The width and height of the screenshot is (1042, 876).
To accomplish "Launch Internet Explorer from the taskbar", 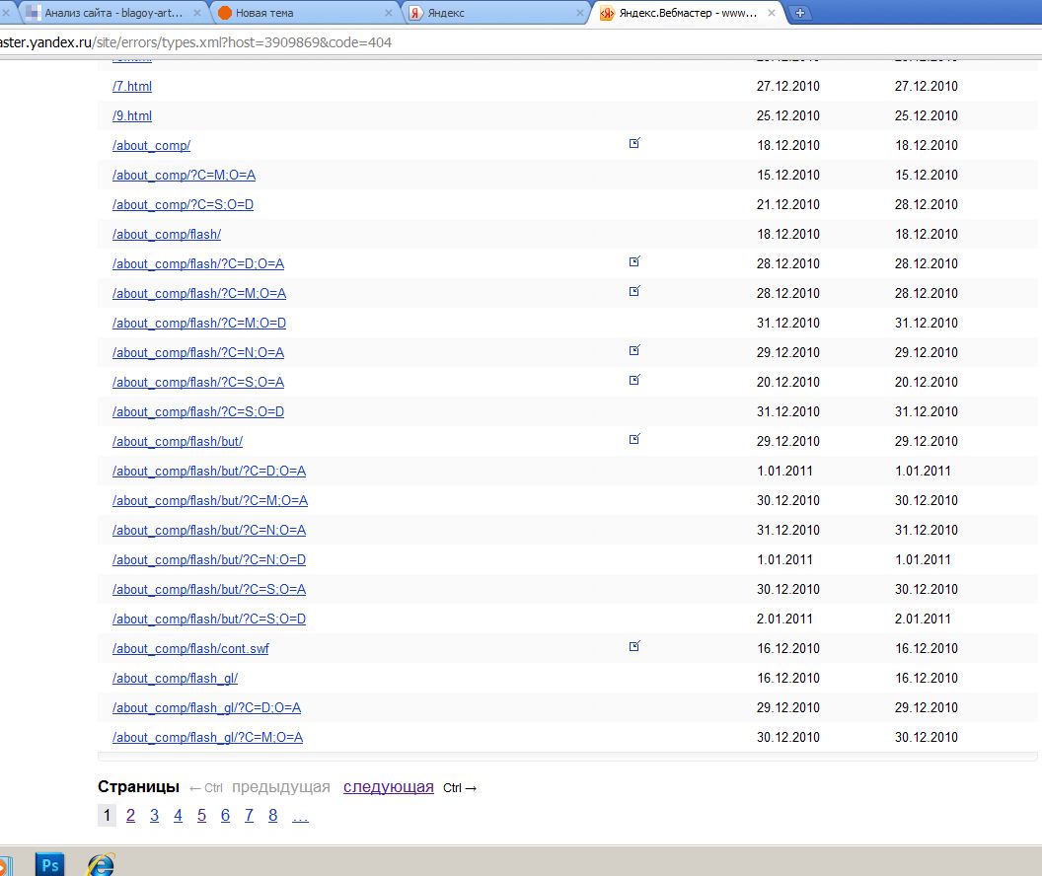I will click(100, 864).
